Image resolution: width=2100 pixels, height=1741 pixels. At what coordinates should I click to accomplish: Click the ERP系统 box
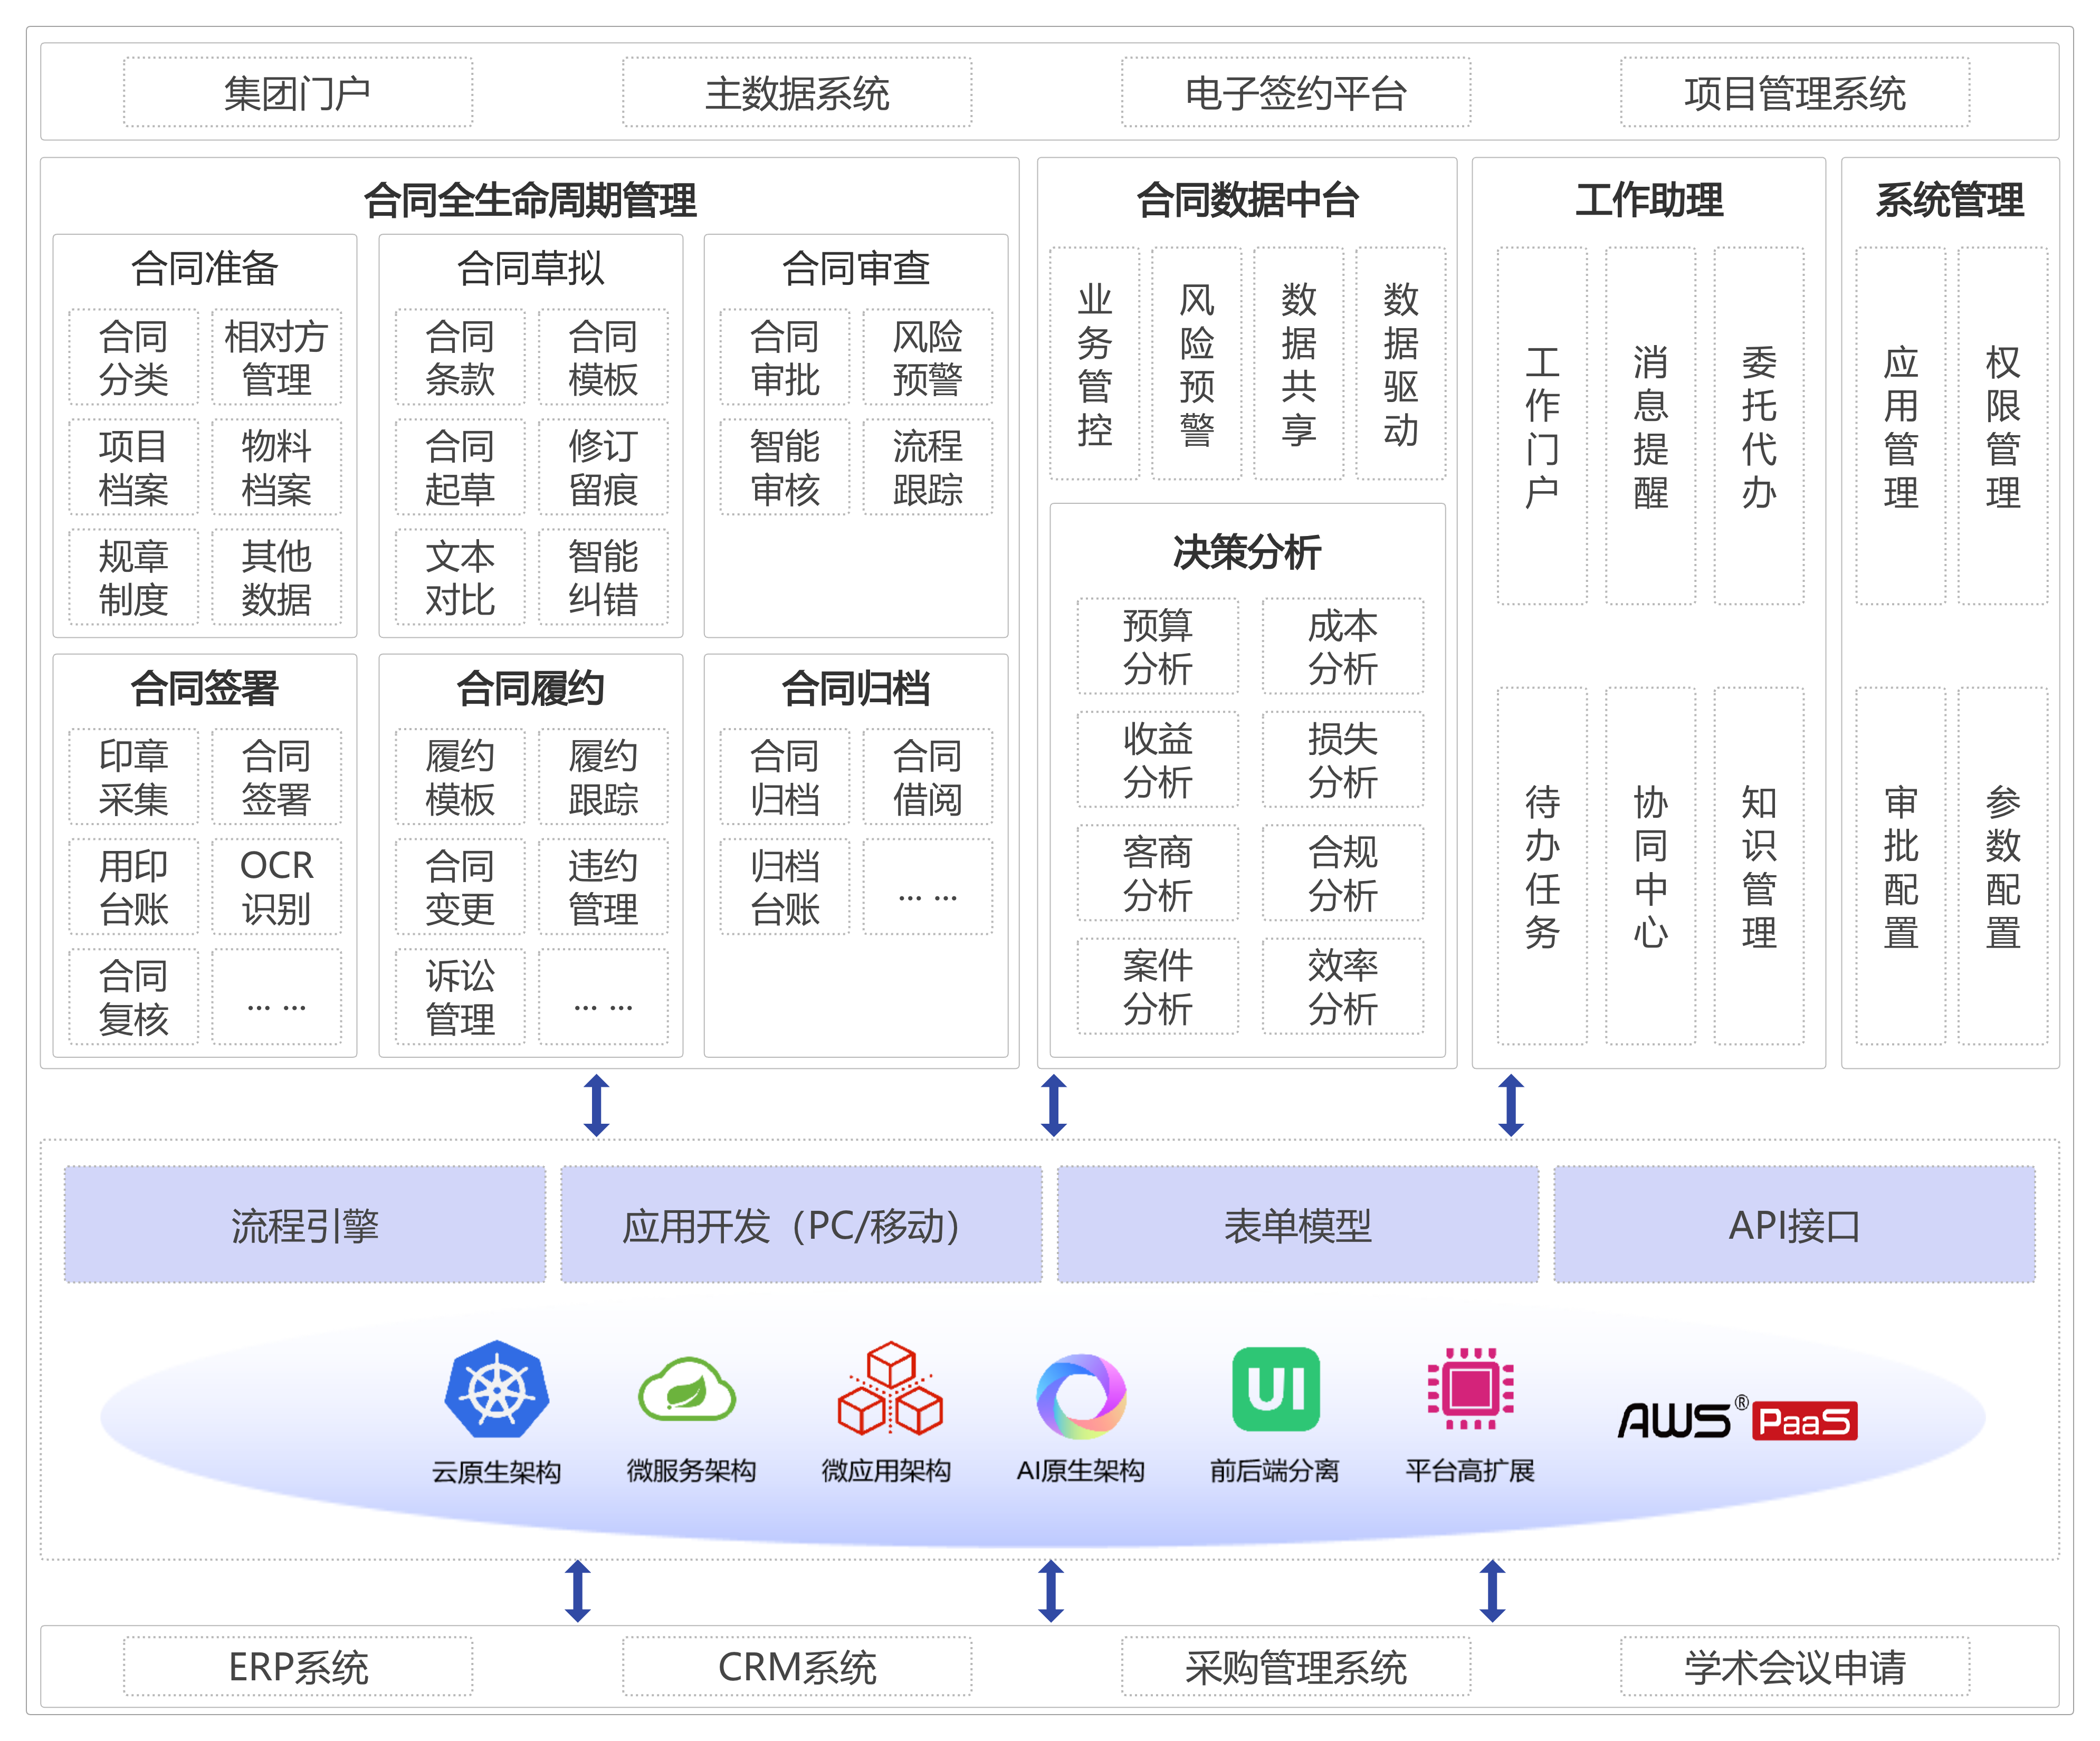(x=298, y=1666)
